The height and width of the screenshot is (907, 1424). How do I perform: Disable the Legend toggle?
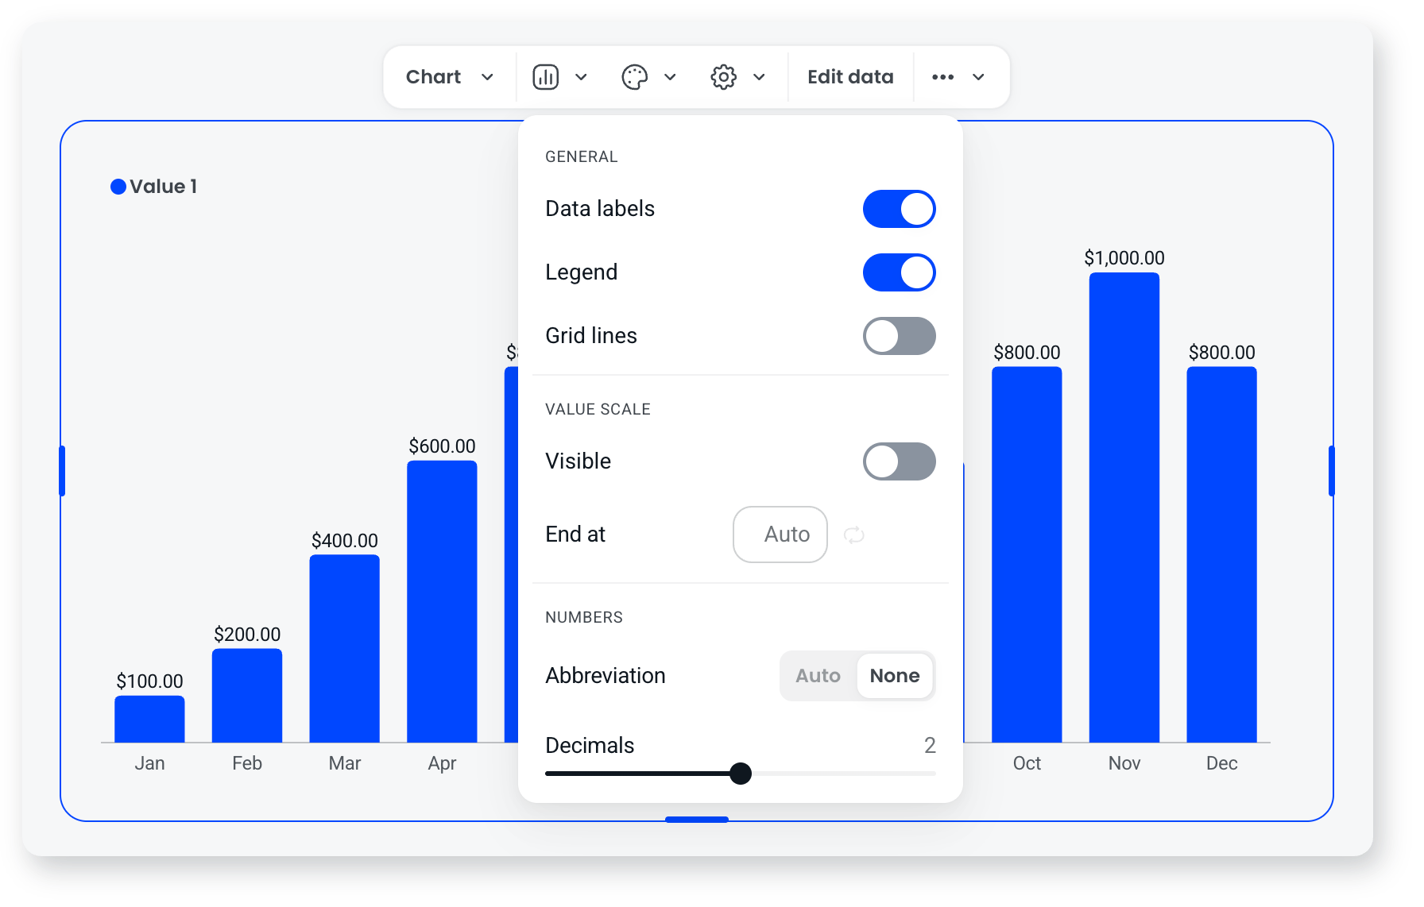[x=900, y=272]
